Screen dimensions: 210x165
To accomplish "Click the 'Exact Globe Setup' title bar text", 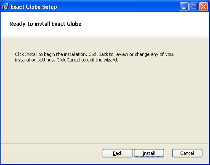I will [x=34, y=7].
